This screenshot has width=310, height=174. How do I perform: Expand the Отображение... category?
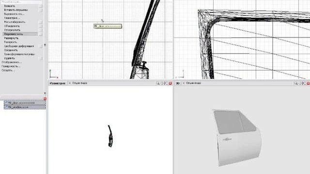[x=12, y=62]
